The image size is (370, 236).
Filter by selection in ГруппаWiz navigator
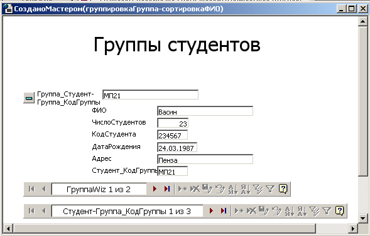pyautogui.click(x=258, y=189)
